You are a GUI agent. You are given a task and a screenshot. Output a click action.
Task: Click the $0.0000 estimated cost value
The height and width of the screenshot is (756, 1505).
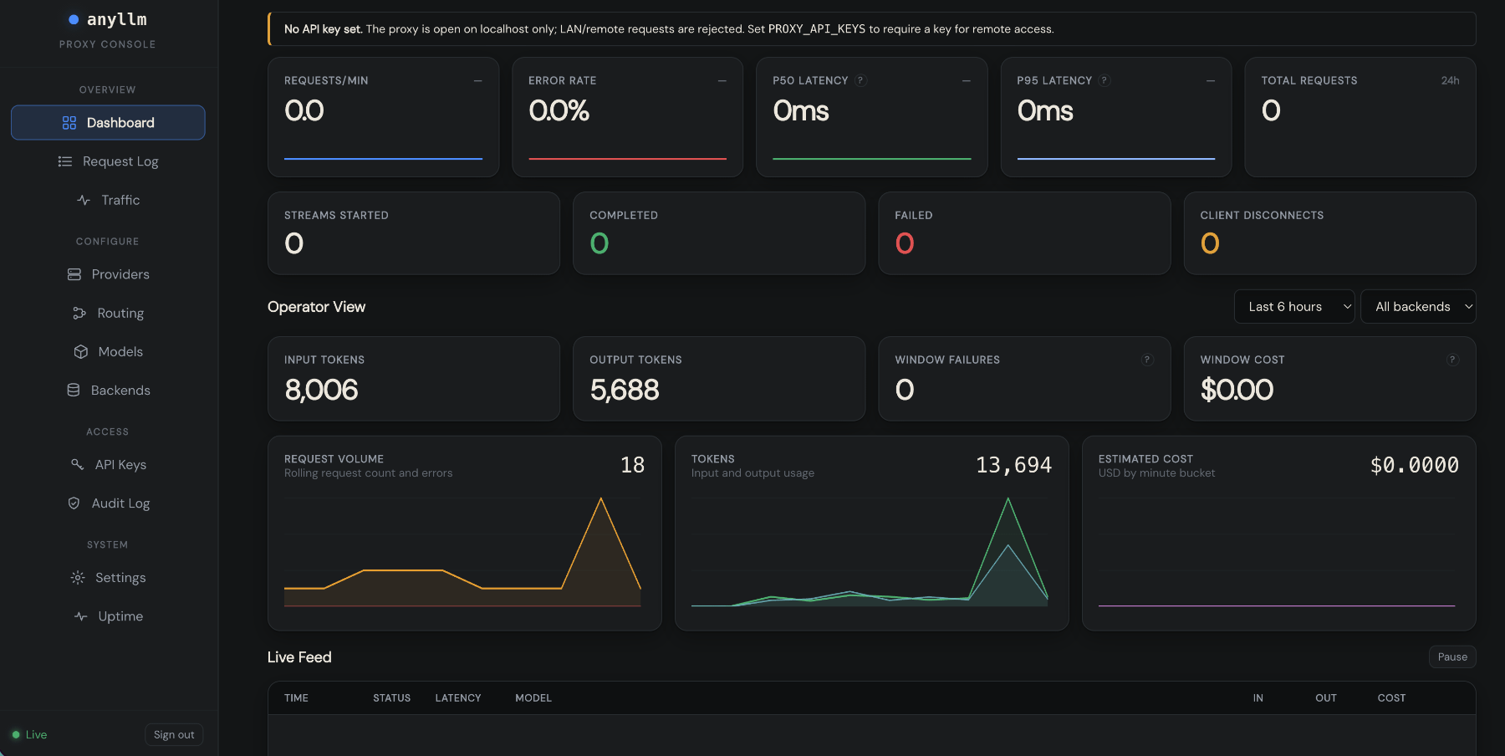tap(1415, 465)
